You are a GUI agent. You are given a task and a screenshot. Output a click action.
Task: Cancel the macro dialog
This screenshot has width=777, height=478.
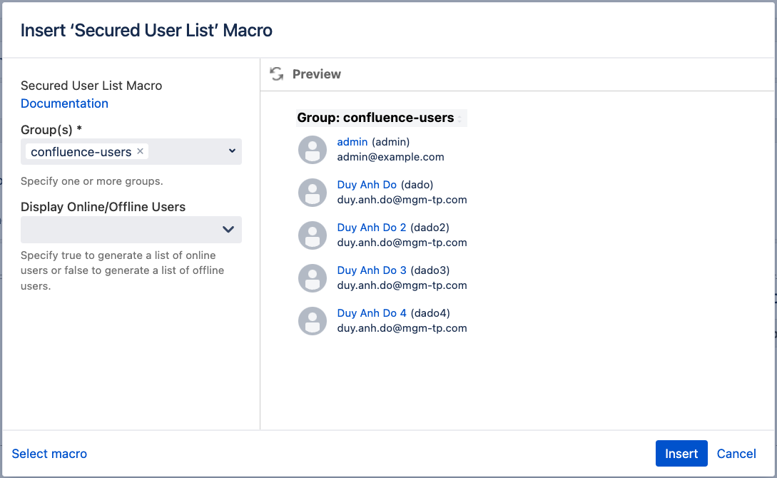point(736,454)
